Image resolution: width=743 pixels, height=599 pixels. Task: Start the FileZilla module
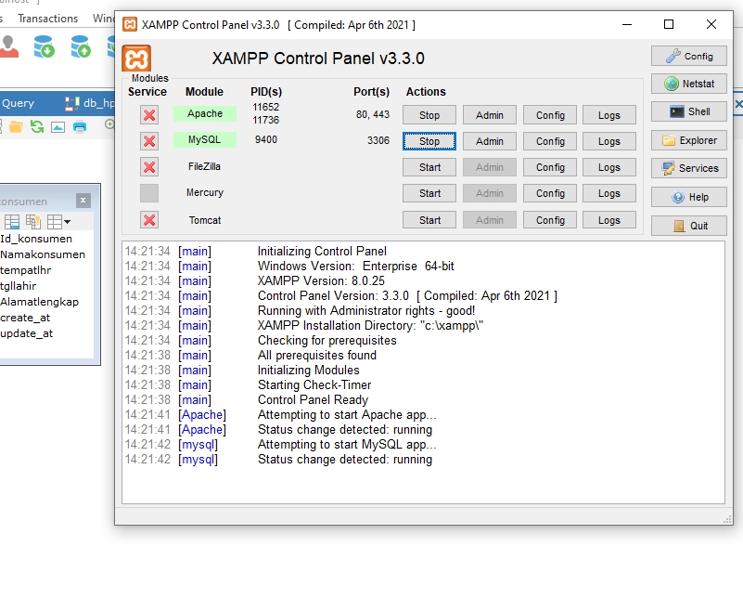(x=429, y=167)
